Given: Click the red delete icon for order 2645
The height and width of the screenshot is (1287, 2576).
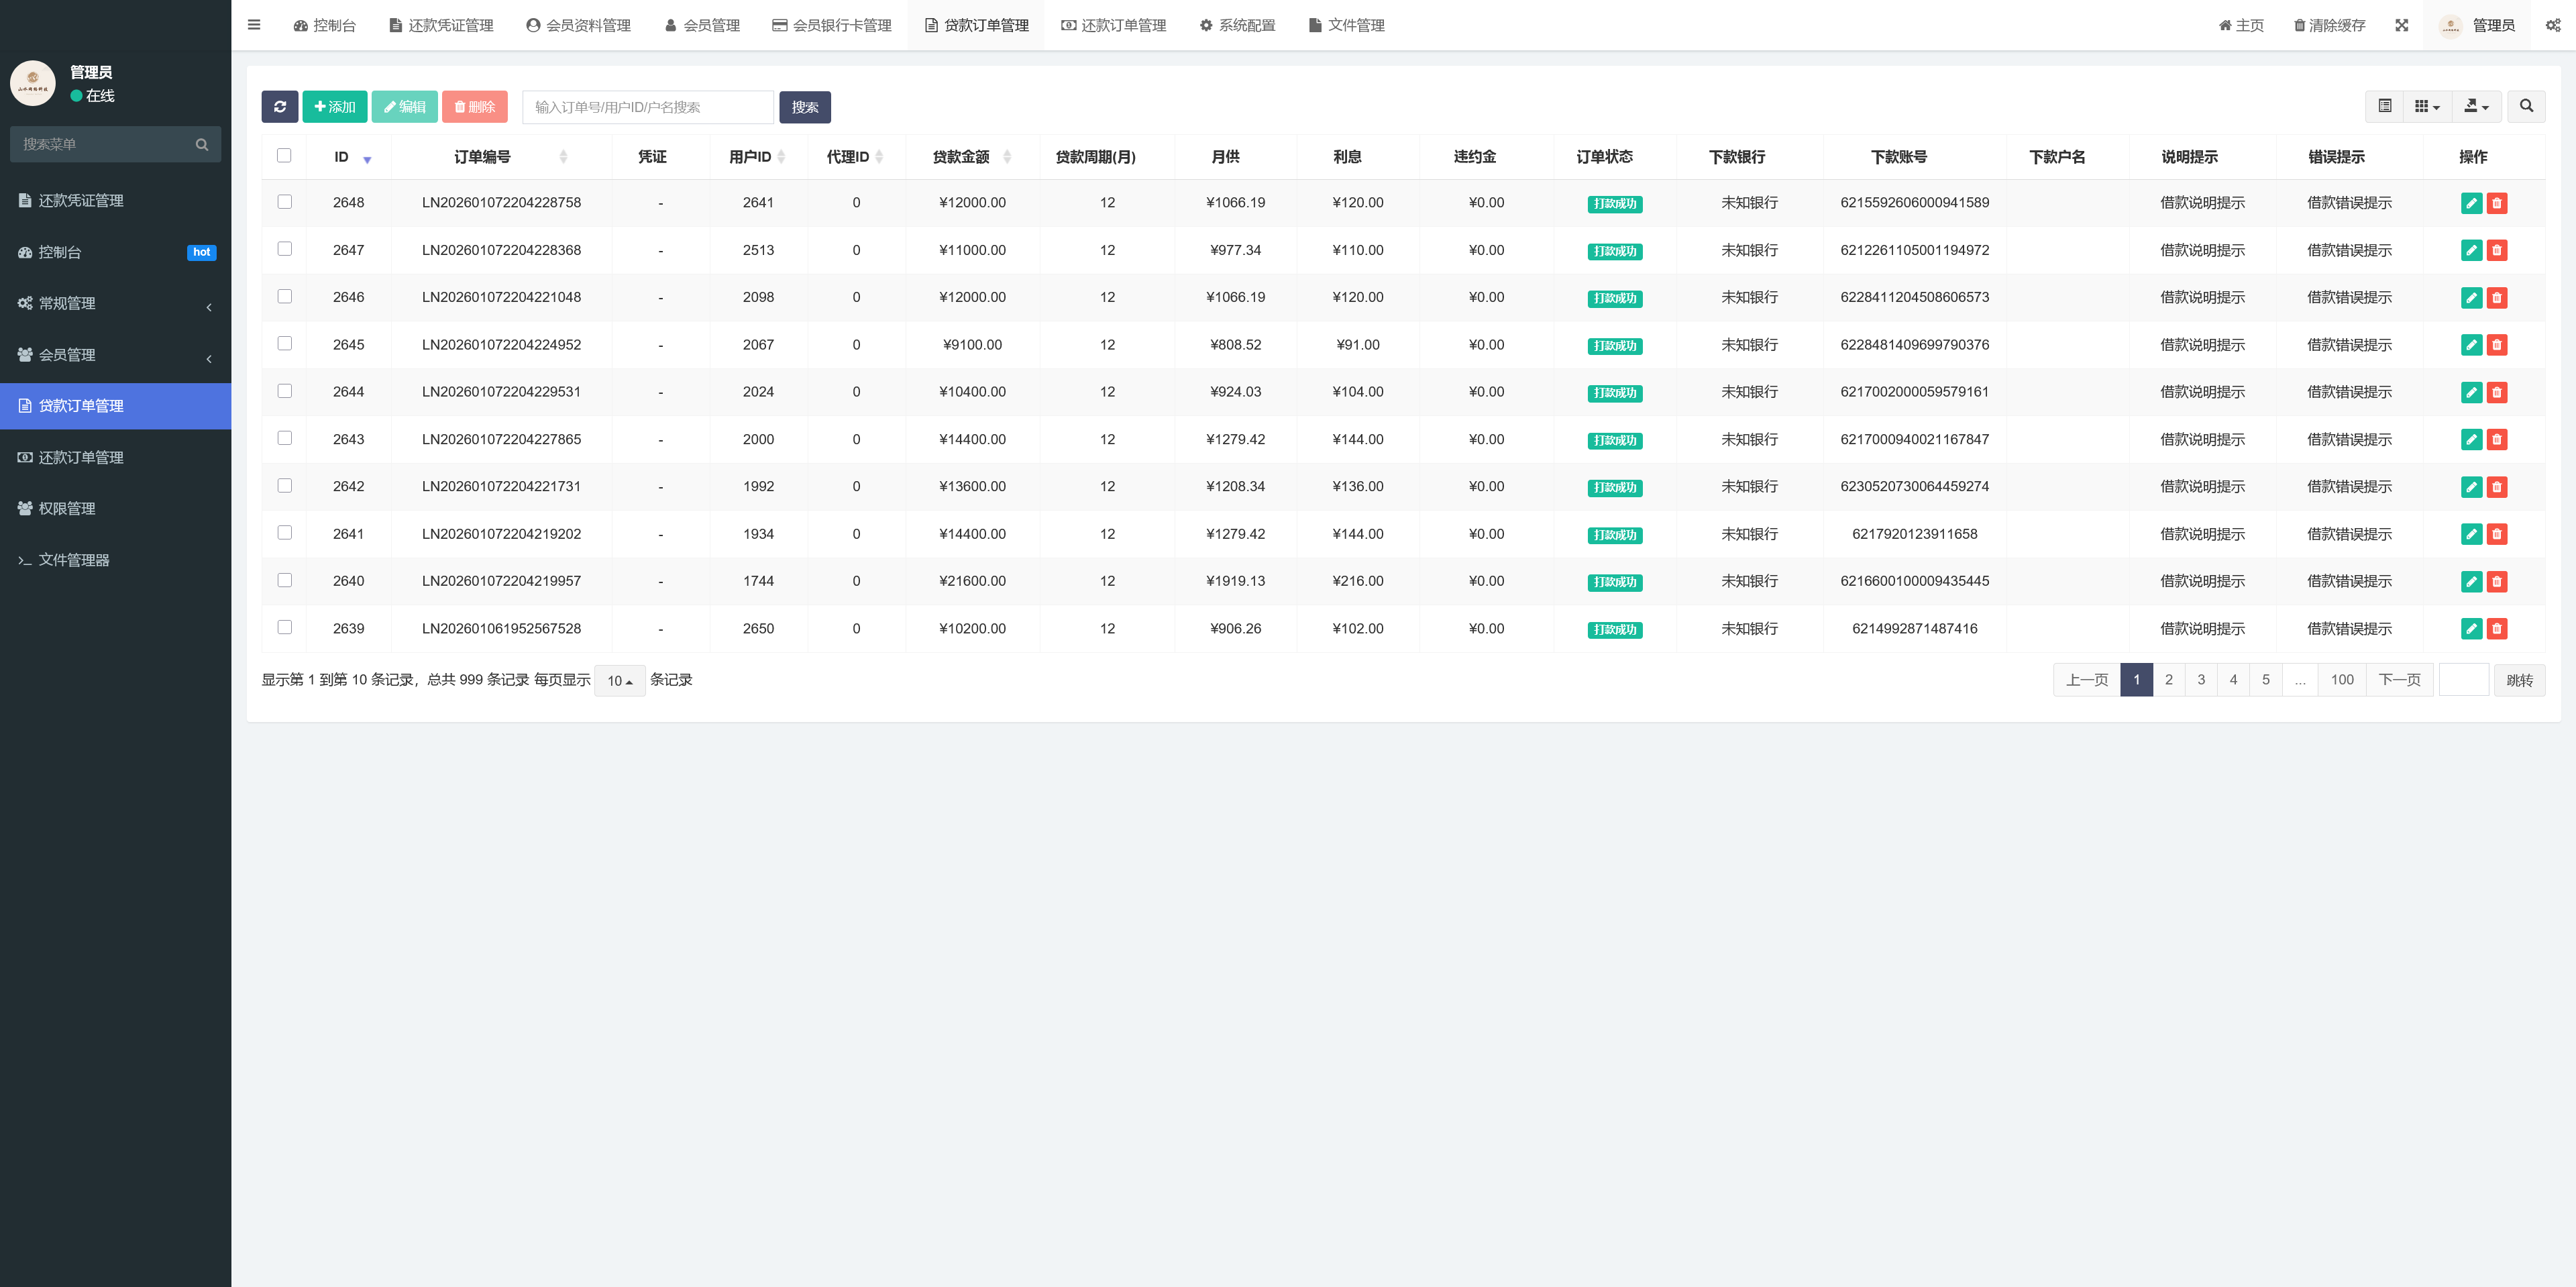Looking at the screenshot, I should pos(2497,345).
